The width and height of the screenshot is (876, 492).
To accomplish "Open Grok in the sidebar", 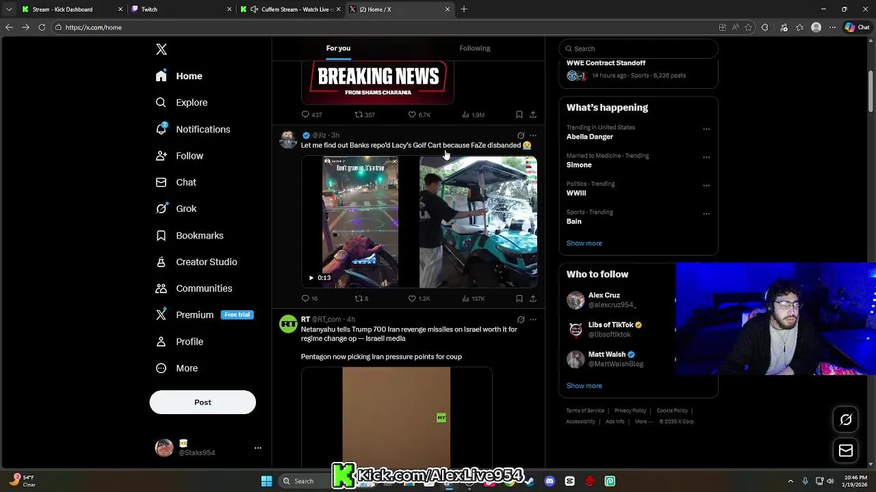I will (x=176, y=208).
